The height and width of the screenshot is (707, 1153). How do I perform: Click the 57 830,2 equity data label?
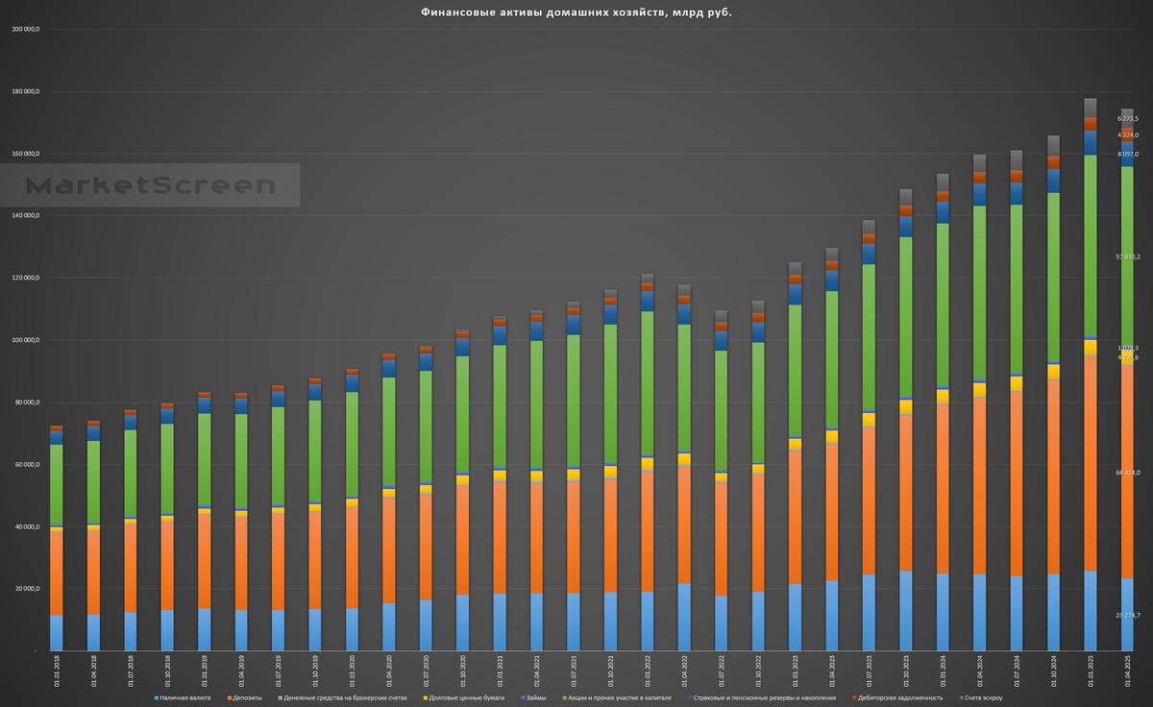[1127, 256]
